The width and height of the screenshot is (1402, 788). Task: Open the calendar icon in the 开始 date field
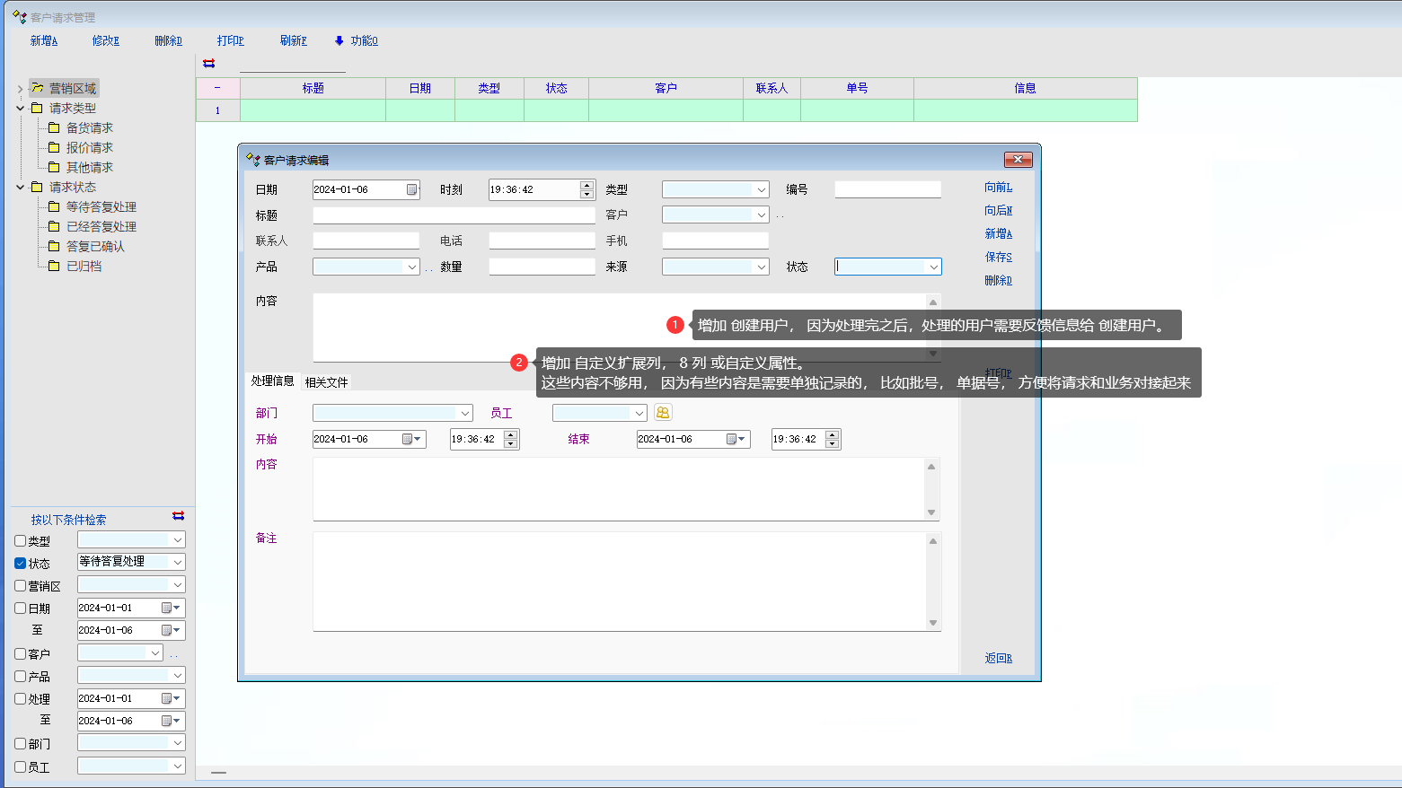[x=407, y=440]
